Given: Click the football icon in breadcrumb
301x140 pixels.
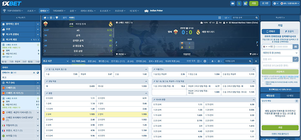Looking at the screenshot, I should pyautogui.click(x=51, y=18).
